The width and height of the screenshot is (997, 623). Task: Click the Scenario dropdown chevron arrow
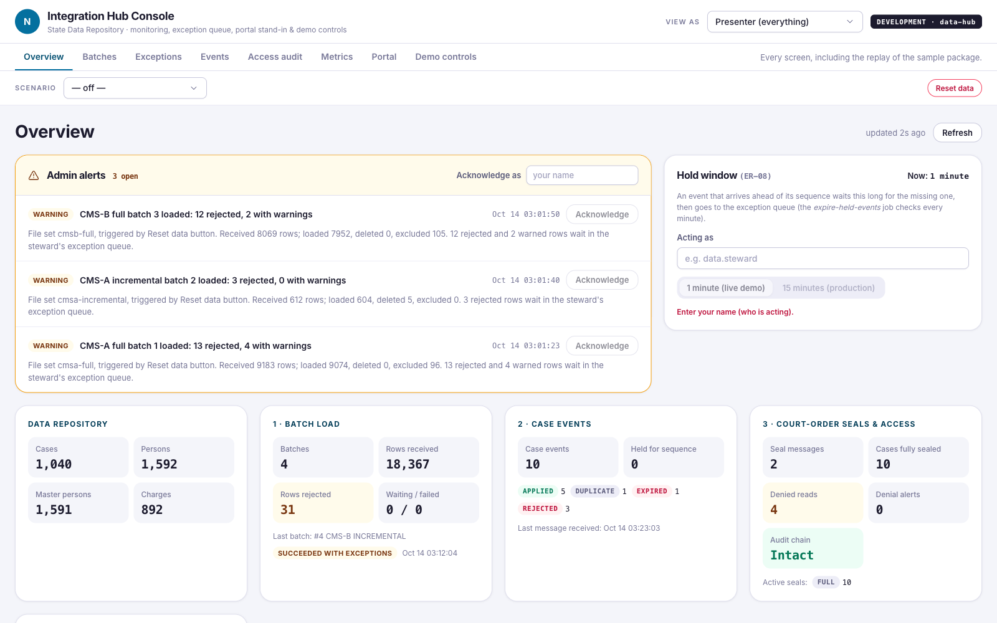pyautogui.click(x=194, y=88)
